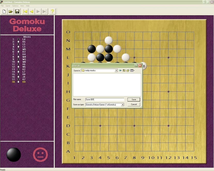214x171 pixels.
Task: Open the View menu
Action: click(22, 6)
